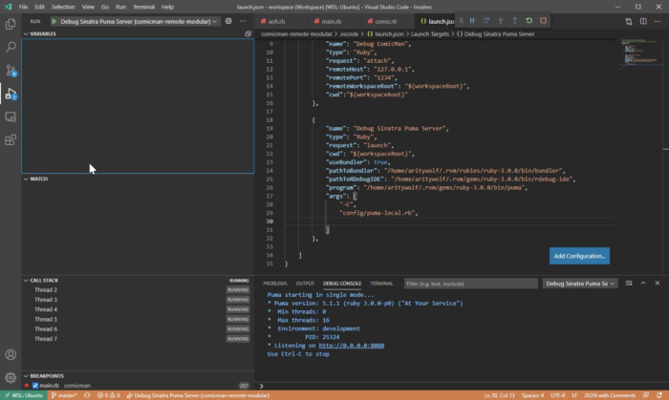The height and width of the screenshot is (400, 669).
Task: Open the Selection menu
Action: [63, 7]
